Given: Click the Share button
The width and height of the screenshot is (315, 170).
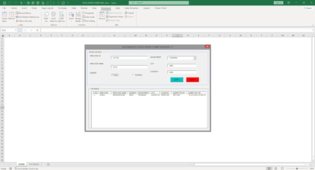Looking at the screenshot, I should click(x=308, y=8).
